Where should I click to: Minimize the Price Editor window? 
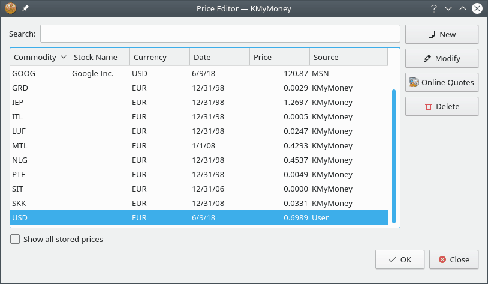pyautogui.click(x=448, y=8)
